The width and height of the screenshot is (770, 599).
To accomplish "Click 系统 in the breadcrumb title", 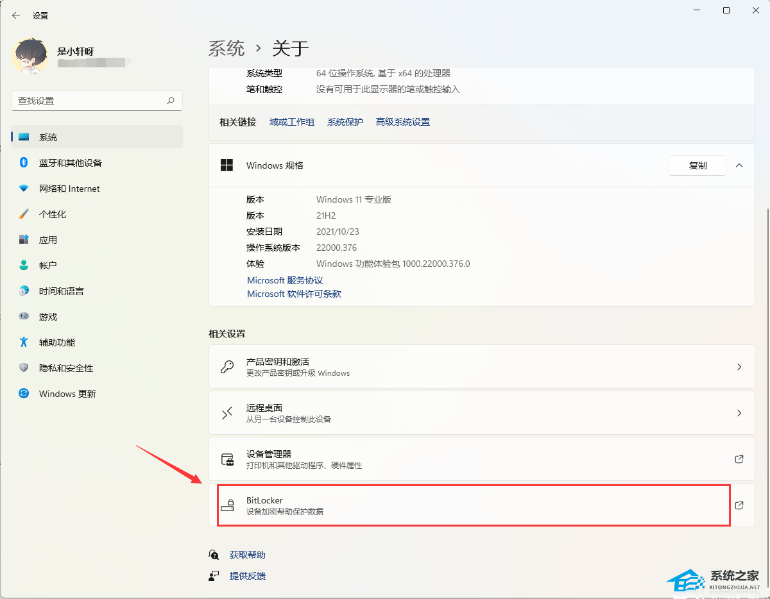I will 227,48.
